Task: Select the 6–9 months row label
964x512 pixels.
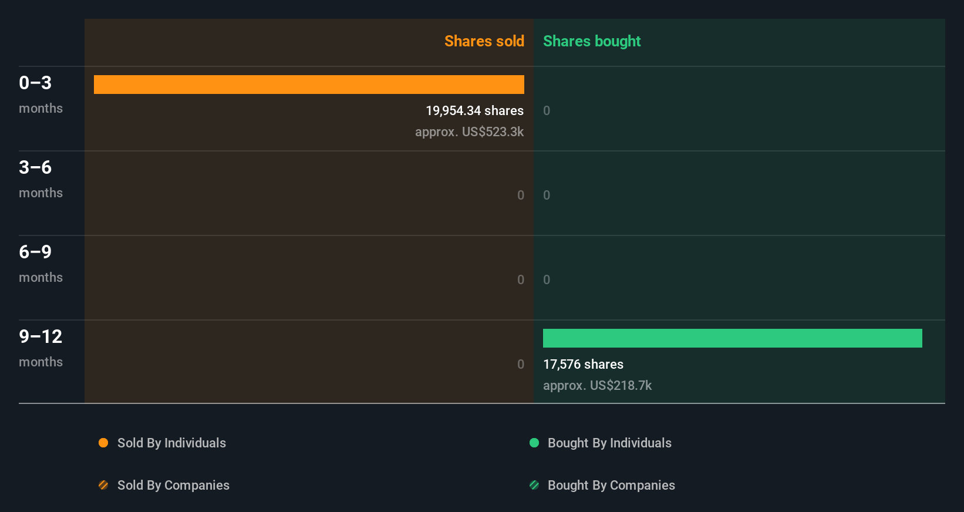Action: [41, 263]
